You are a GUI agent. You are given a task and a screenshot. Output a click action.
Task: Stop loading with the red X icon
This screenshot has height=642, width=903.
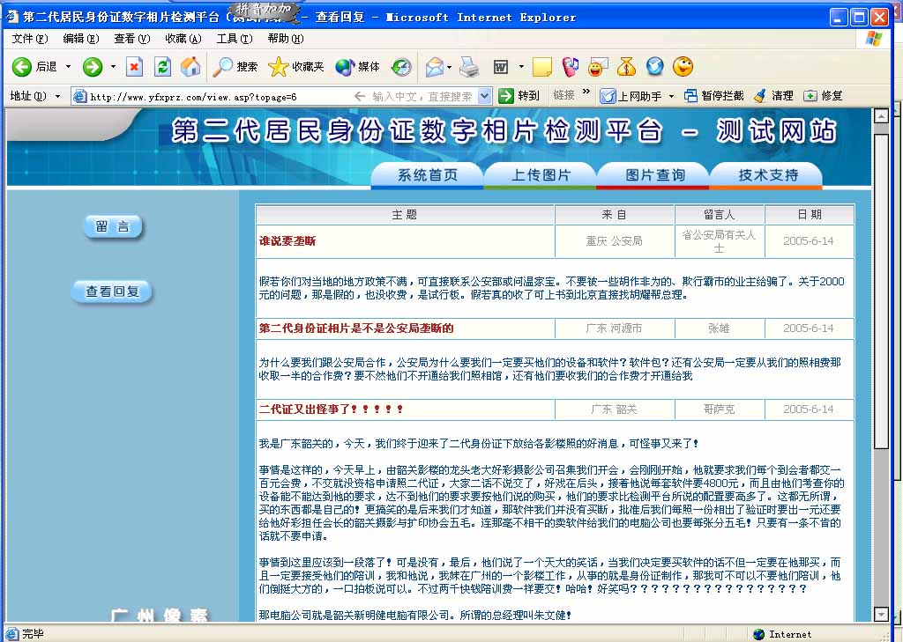click(x=134, y=67)
